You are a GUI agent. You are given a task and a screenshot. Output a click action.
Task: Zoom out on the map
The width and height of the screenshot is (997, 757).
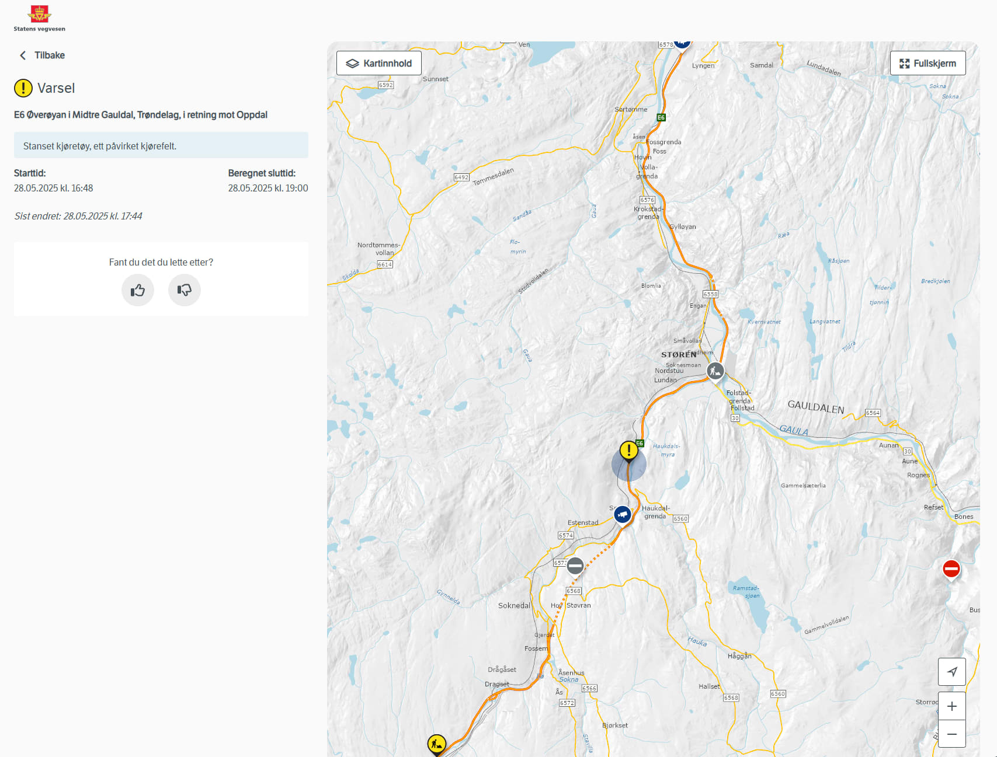951,734
